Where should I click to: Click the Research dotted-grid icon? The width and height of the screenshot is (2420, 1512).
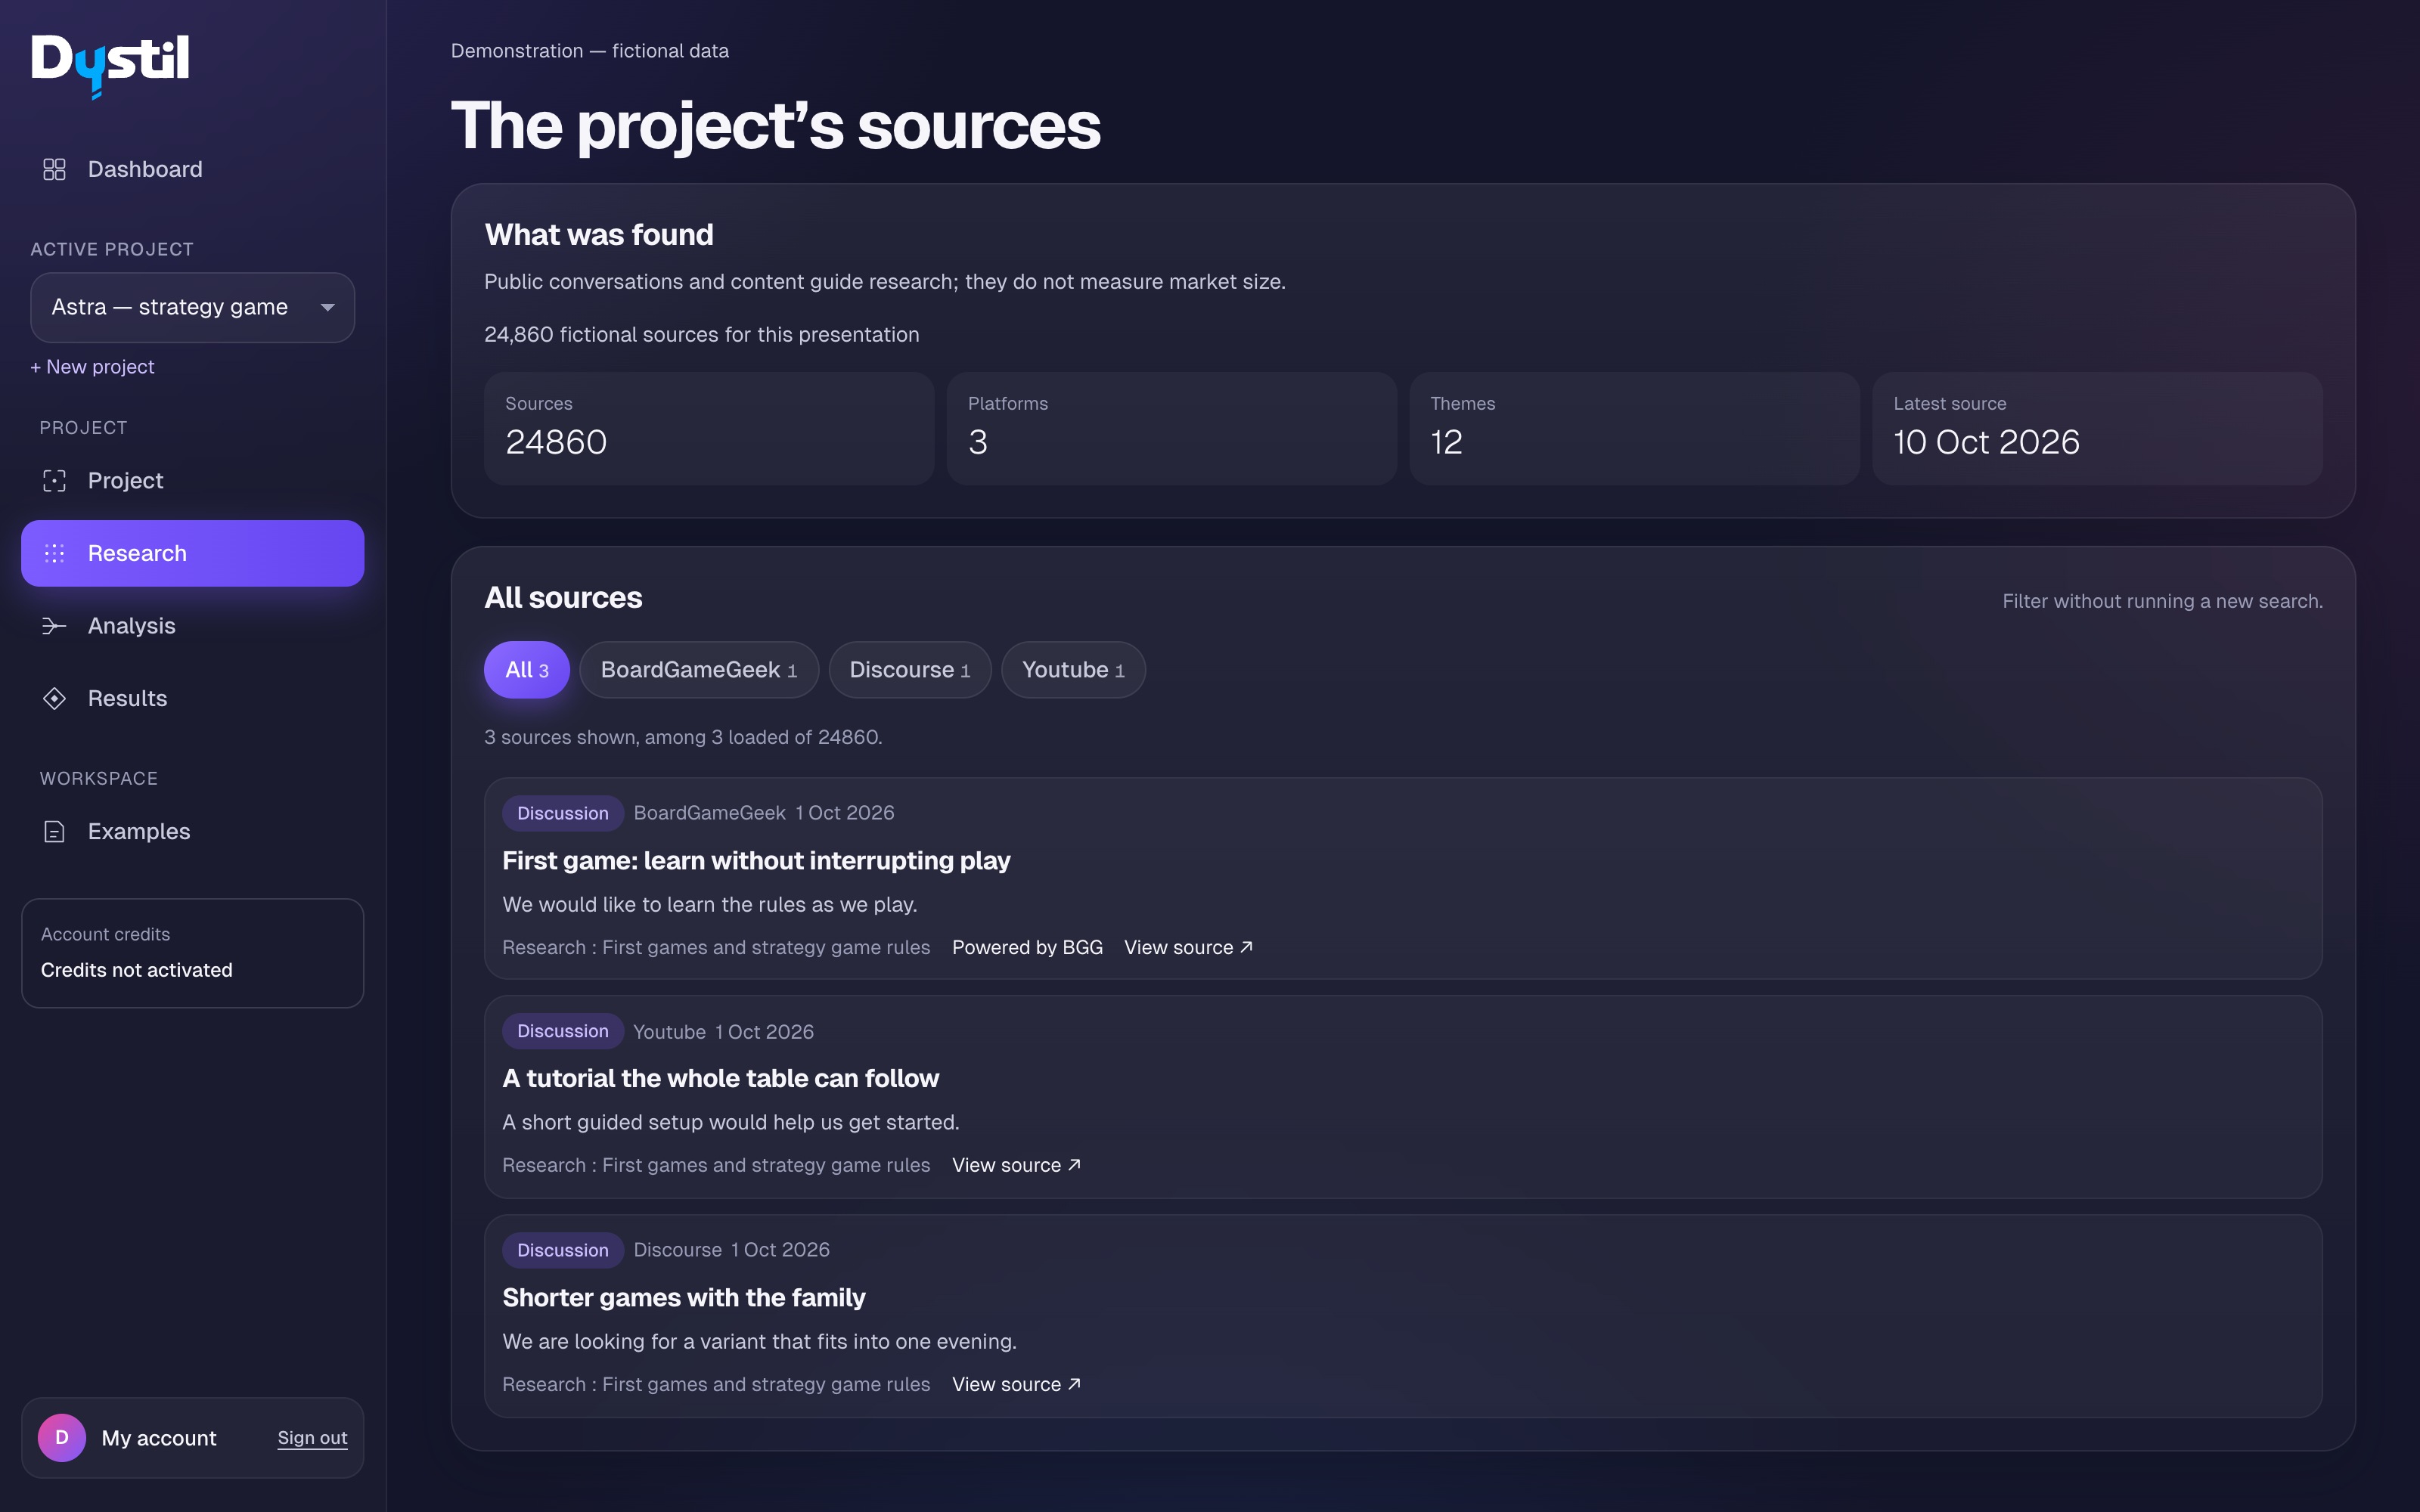pos(54,553)
